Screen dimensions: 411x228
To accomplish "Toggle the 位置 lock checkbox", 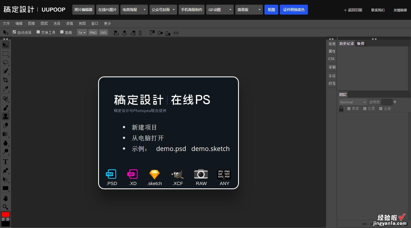I will click(x=365, y=109).
